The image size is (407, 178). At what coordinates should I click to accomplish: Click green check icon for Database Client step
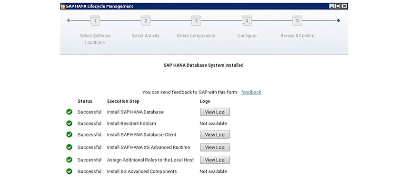pyautogui.click(x=69, y=134)
